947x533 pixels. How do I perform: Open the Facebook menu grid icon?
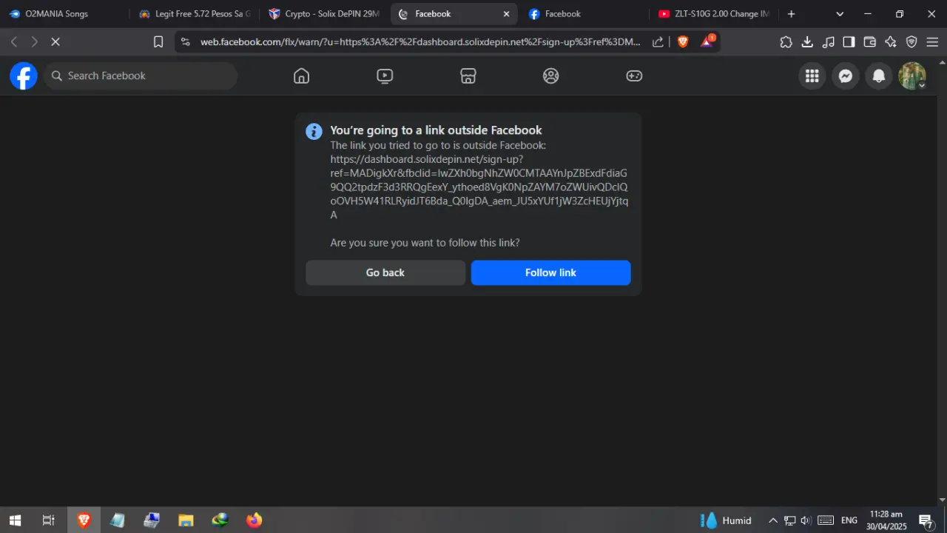click(x=812, y=76)
